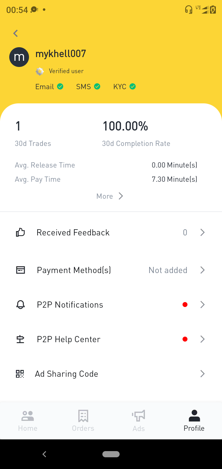Viewport: 222px width, 469px height.
Task: Tap the back arrow at top
Action: (16, 33)
